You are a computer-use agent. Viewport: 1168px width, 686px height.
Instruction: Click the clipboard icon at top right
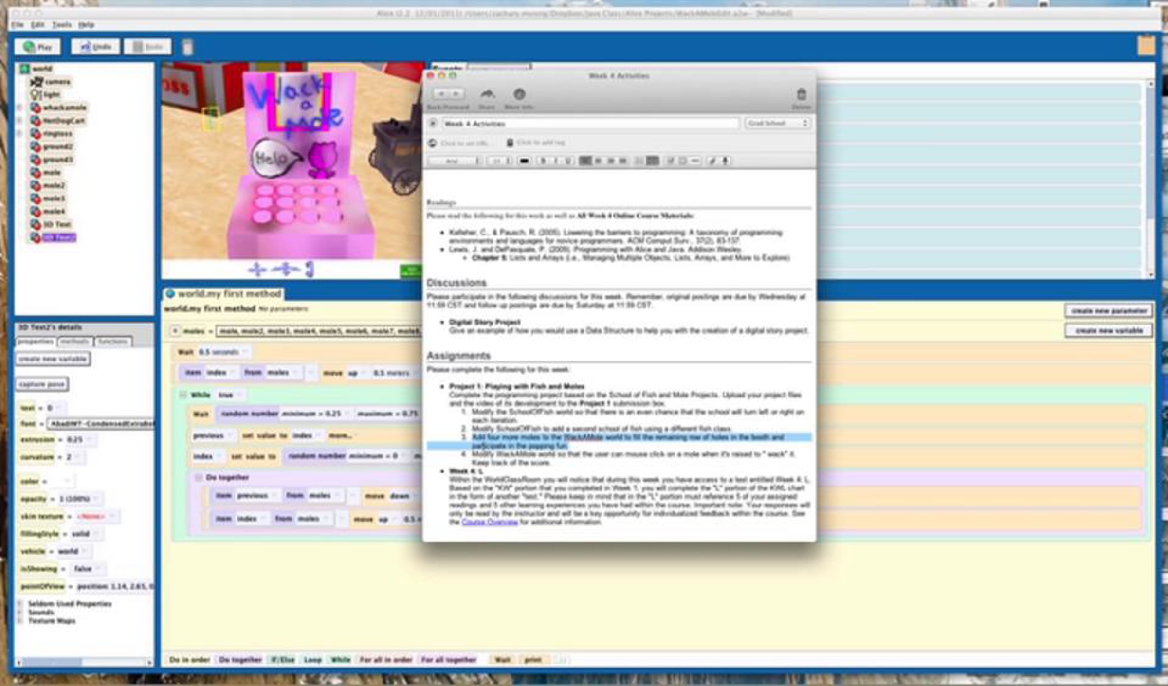click(x=1146, y=46)
